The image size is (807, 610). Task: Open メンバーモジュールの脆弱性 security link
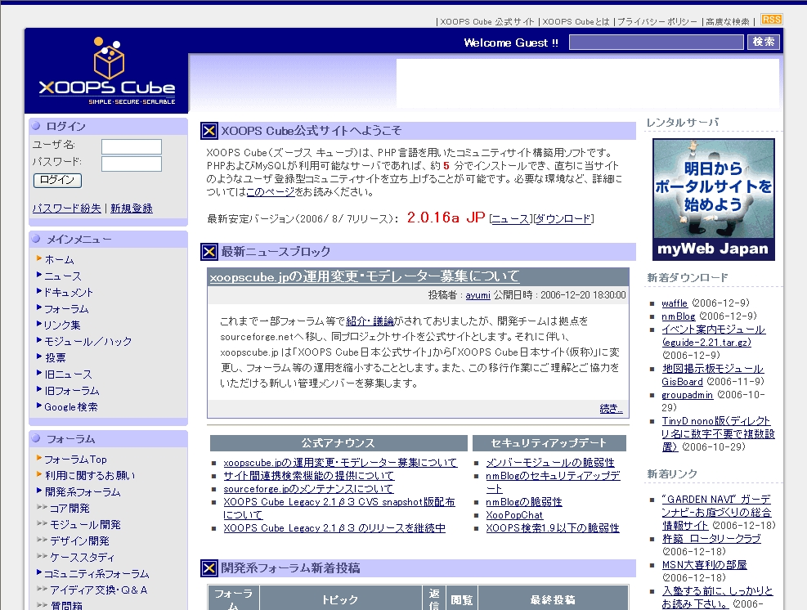tap(550, 463)
